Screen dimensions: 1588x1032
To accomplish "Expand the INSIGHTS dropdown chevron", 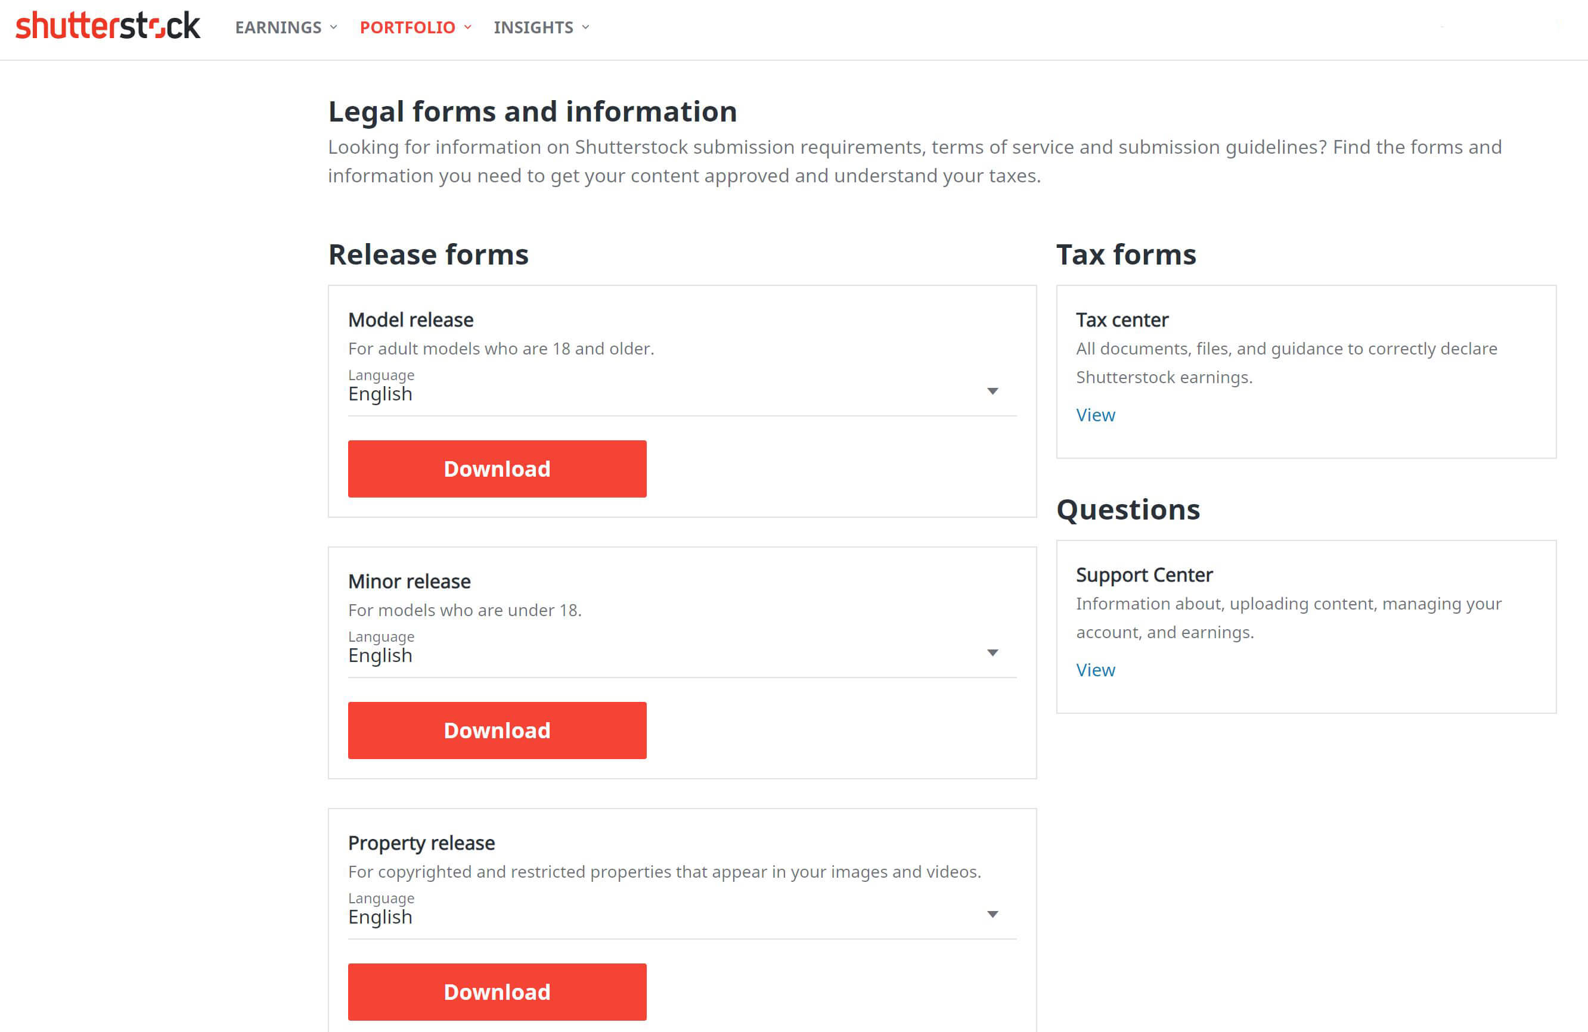I will coord(585,27).
